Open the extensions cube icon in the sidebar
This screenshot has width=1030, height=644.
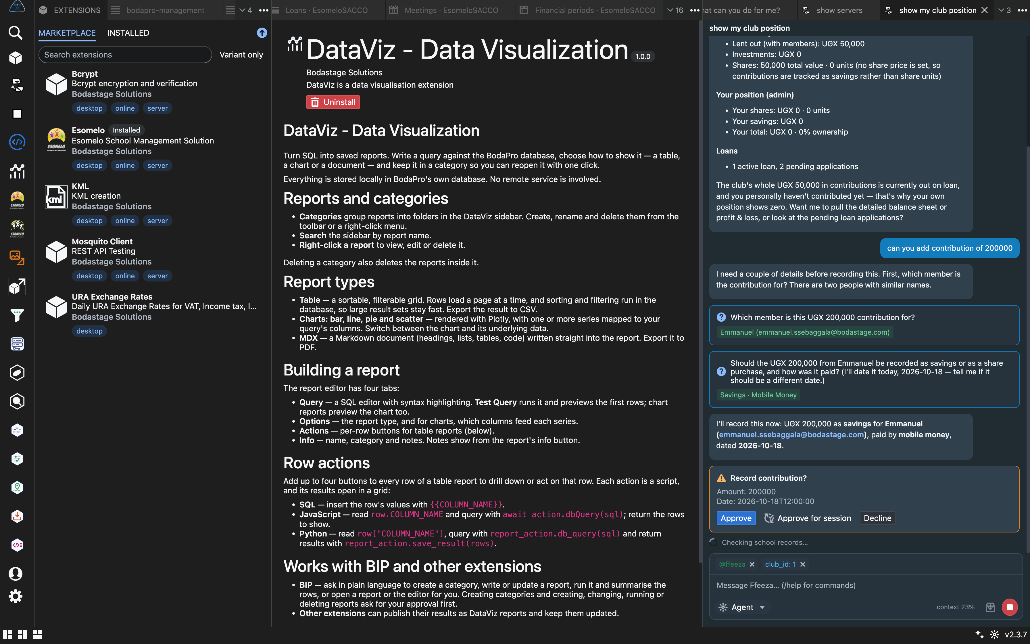pos(16,58)
